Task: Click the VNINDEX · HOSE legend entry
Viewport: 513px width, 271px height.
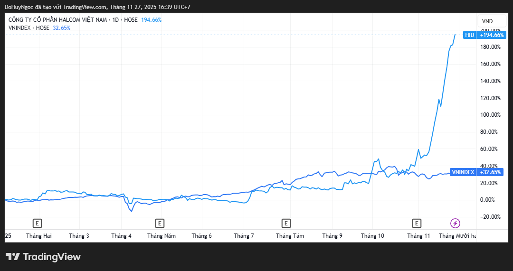Action: point(29,28)
